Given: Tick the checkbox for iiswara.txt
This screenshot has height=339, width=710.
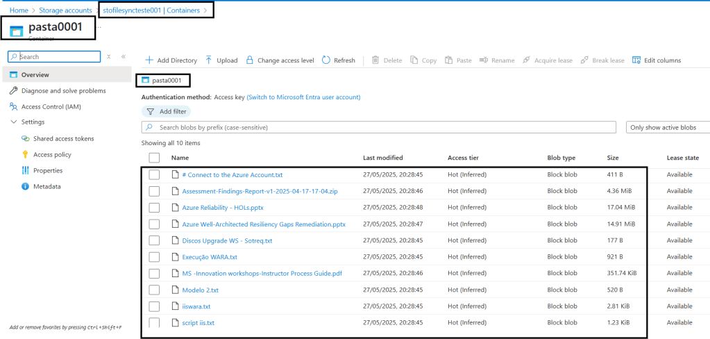Looking at the screenshot, I should tap(154, 306).
